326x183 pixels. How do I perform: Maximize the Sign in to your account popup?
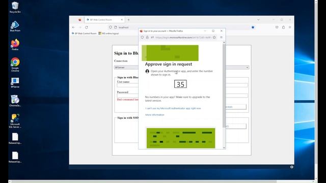point(213,31)
